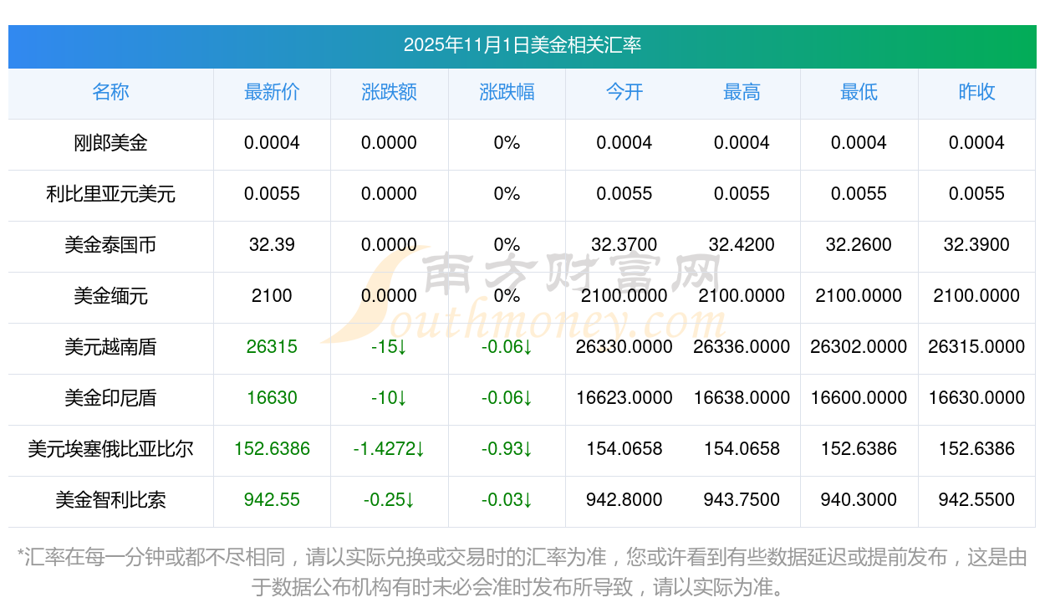Viewport: 1045px width, 613px height.
Task: Click the low value 940.3000
Action: [859, 500]
